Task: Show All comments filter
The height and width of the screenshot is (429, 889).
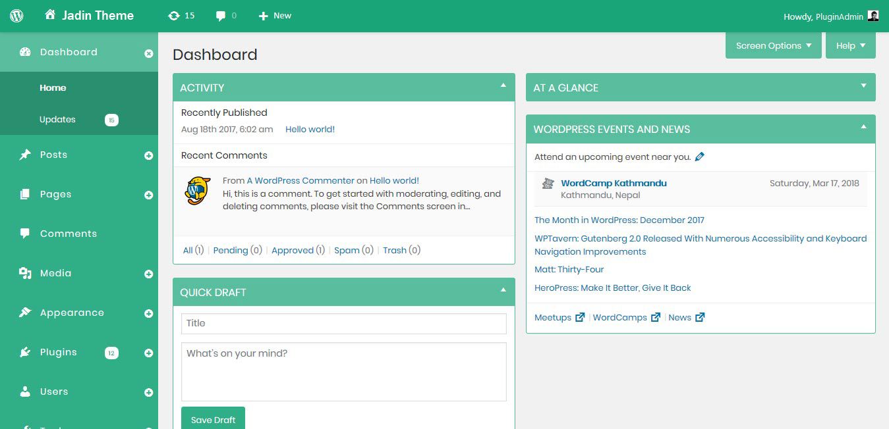Action: coord(188,250)
